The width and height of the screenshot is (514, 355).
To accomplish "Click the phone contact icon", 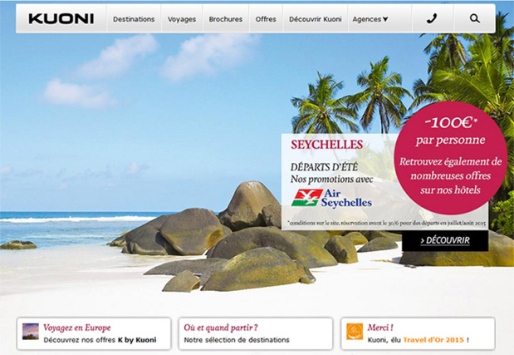I will 432,18.
